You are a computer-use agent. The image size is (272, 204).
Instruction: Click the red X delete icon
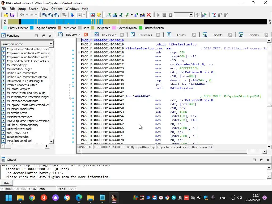point(148,15)
